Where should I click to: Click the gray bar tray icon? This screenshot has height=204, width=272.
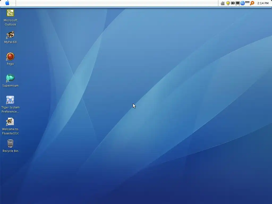[247, 2]
